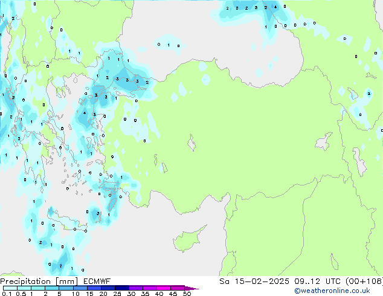Click the legend scale label "0.1"

click(x=7, y=294)
